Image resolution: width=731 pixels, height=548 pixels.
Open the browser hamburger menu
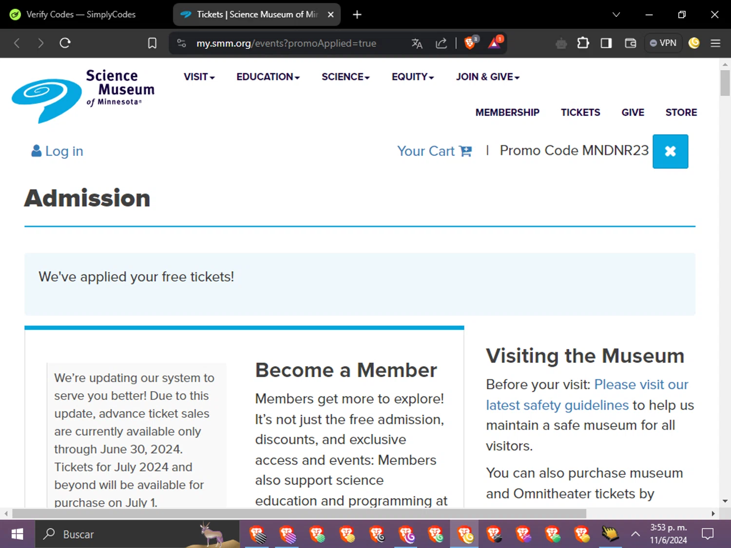pyautogui.click(x=715, y=43)
